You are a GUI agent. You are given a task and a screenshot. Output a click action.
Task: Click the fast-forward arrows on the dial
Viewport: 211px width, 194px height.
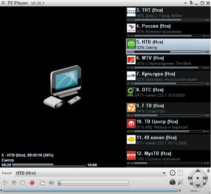click(x=205, y=184)
